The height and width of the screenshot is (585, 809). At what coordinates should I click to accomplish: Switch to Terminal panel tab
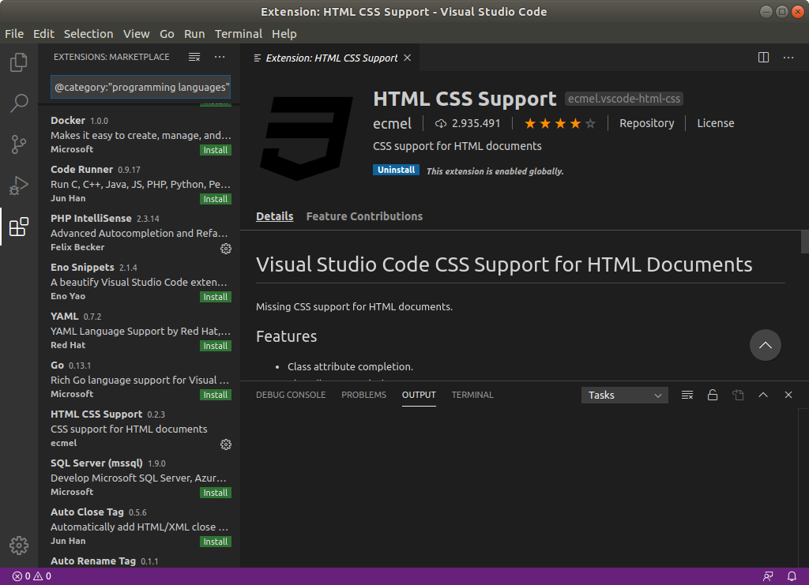coord(472,395)
